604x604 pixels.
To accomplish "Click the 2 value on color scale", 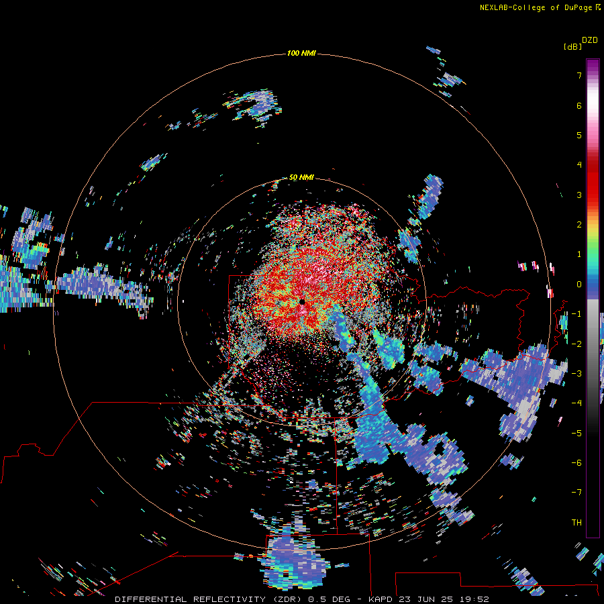I will (579, 225).
